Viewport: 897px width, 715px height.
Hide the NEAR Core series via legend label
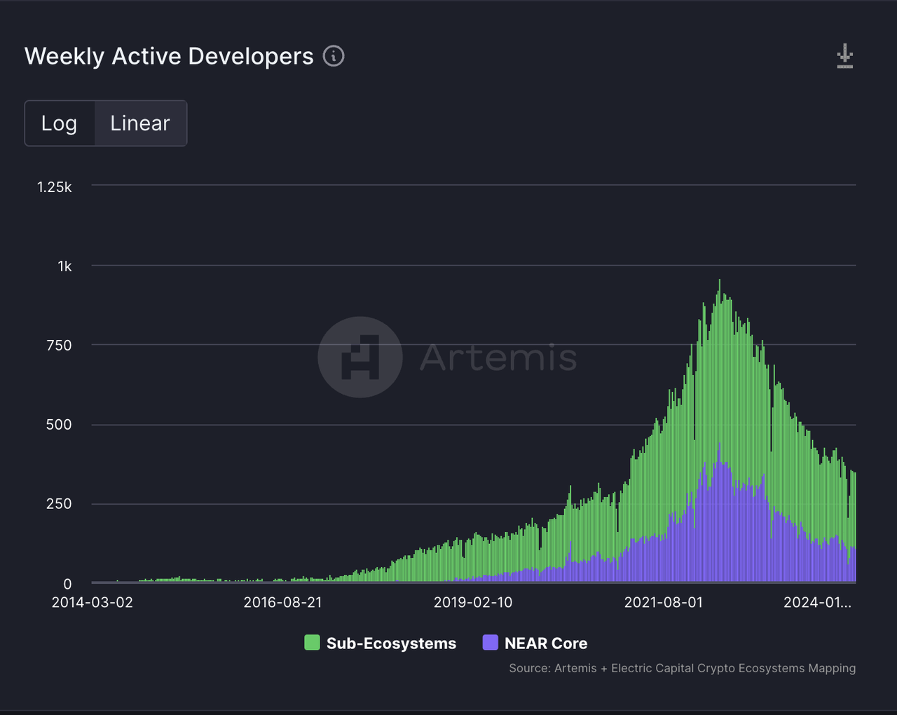[x=546, y=643]
